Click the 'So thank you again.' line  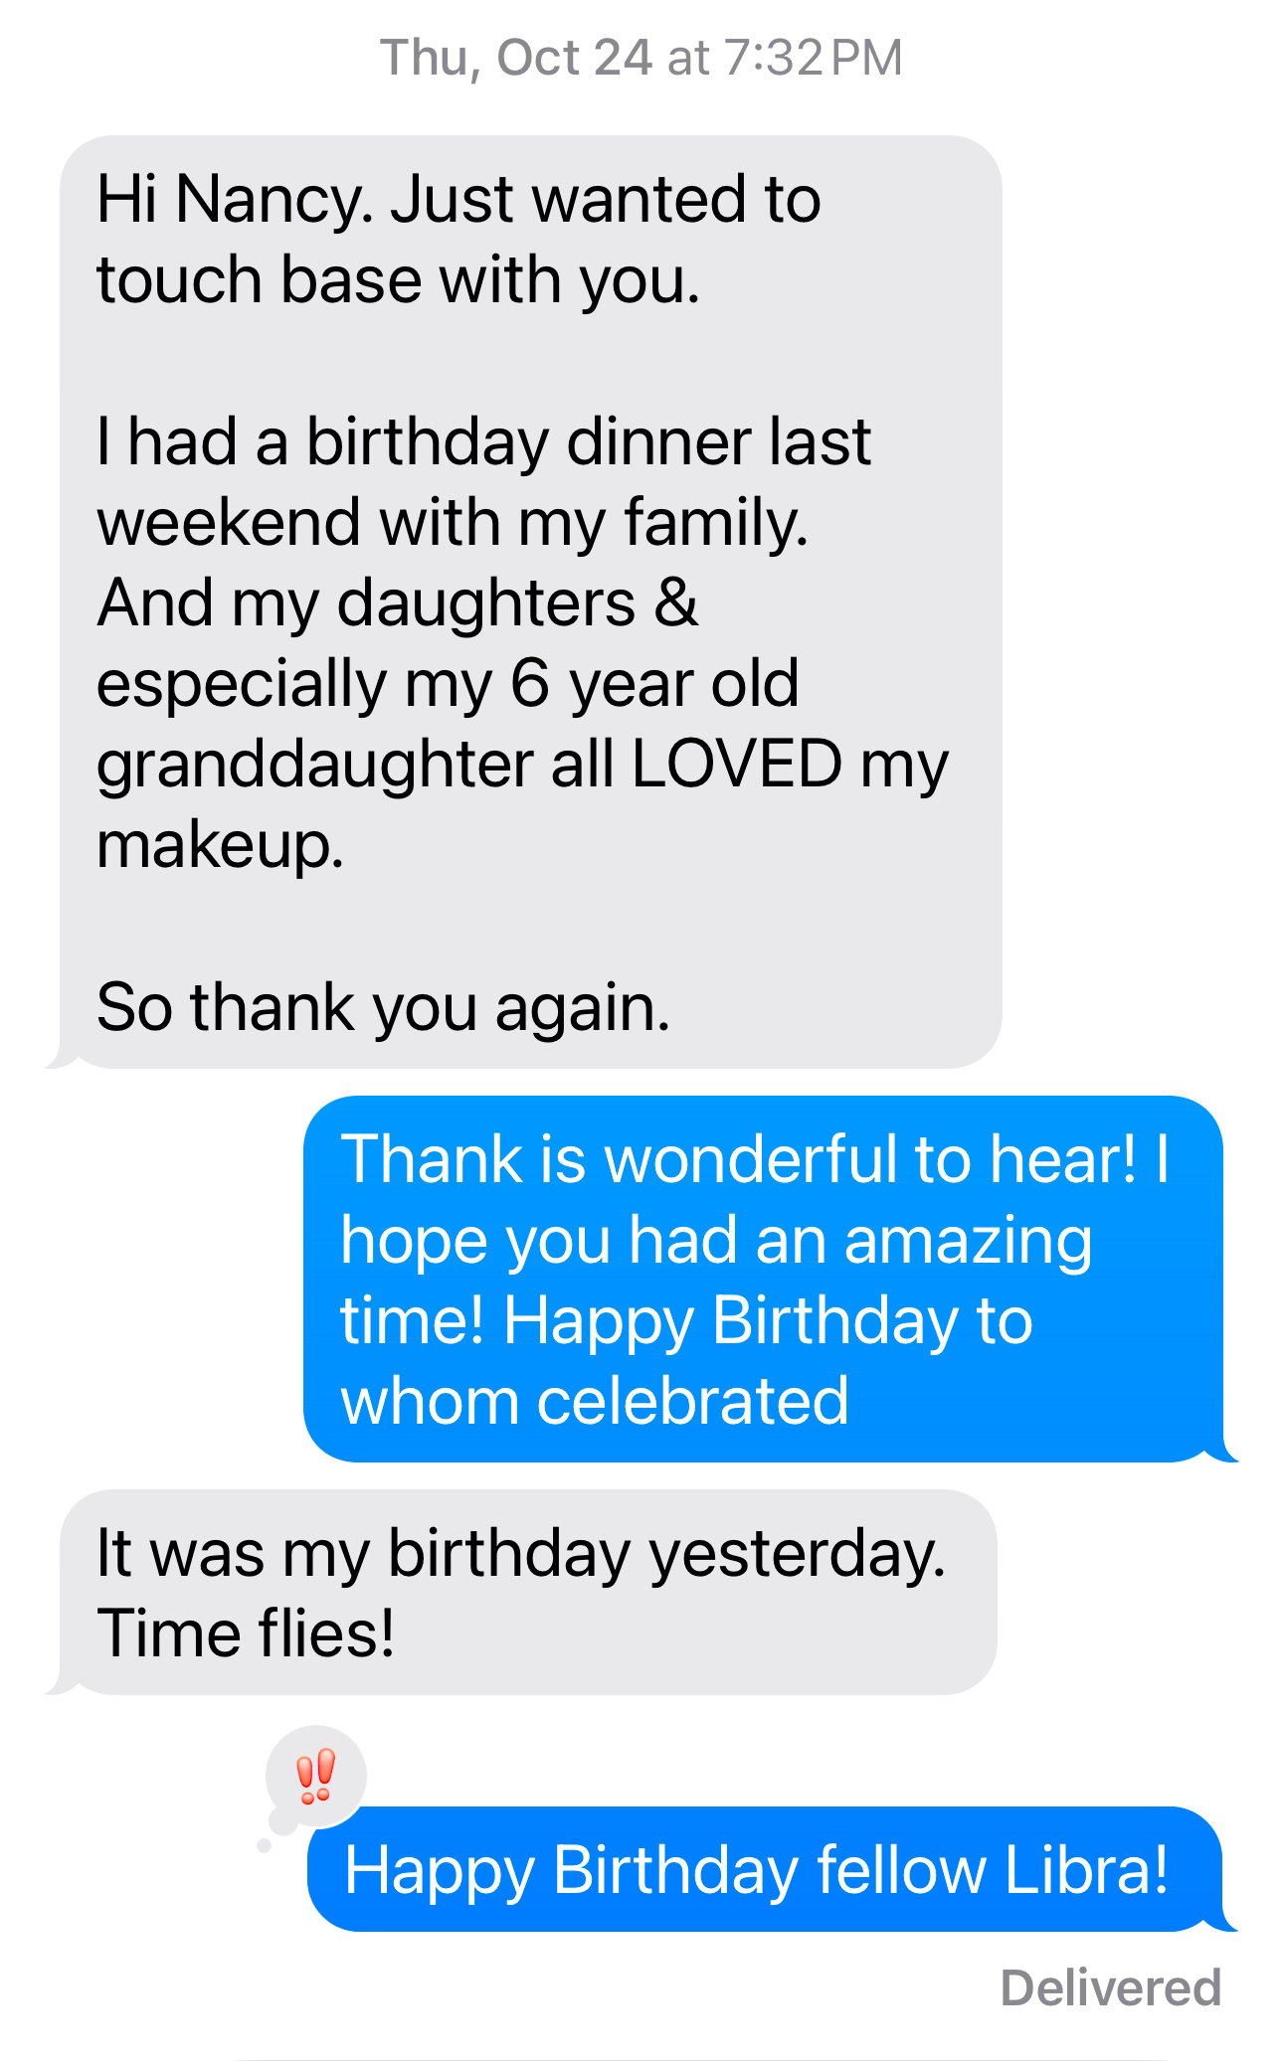pyautogui.click(x=383, y=1007)
